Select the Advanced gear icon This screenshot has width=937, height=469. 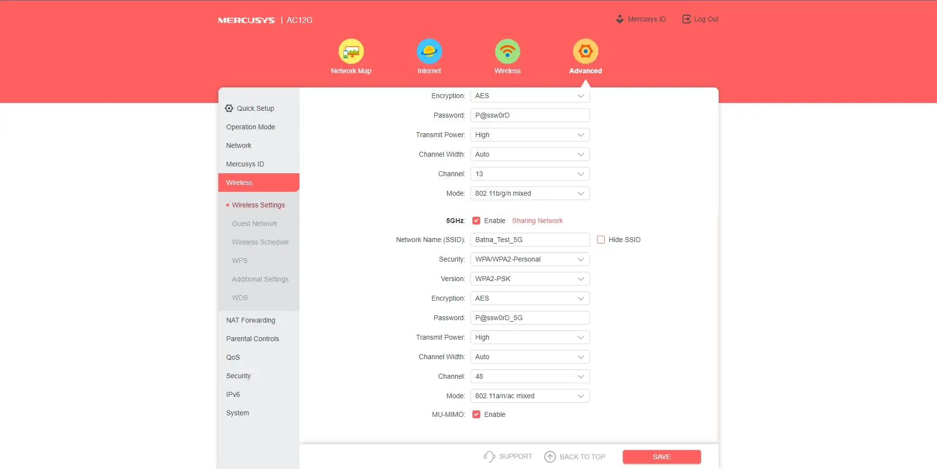(x=585, y=51)
